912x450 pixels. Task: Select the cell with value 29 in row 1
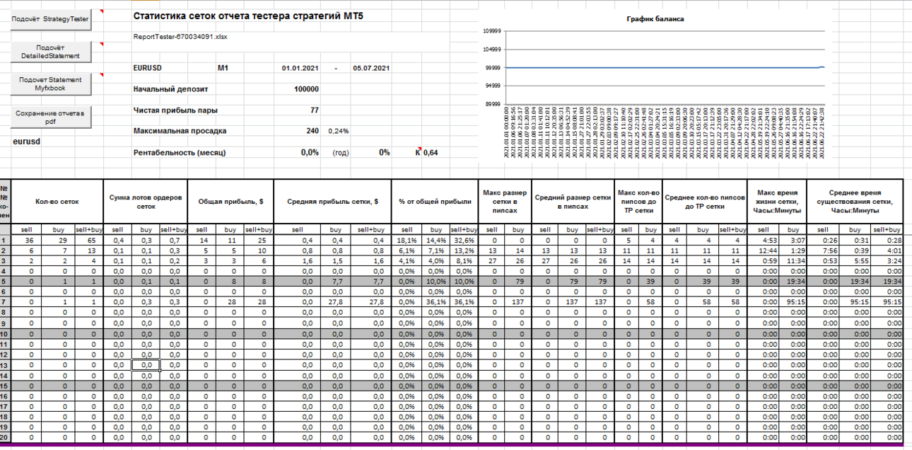59,240
